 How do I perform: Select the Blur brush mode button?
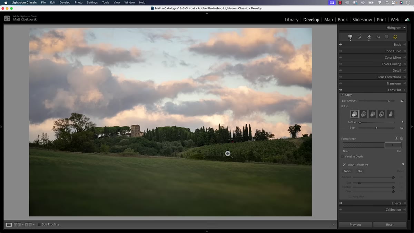360,171
